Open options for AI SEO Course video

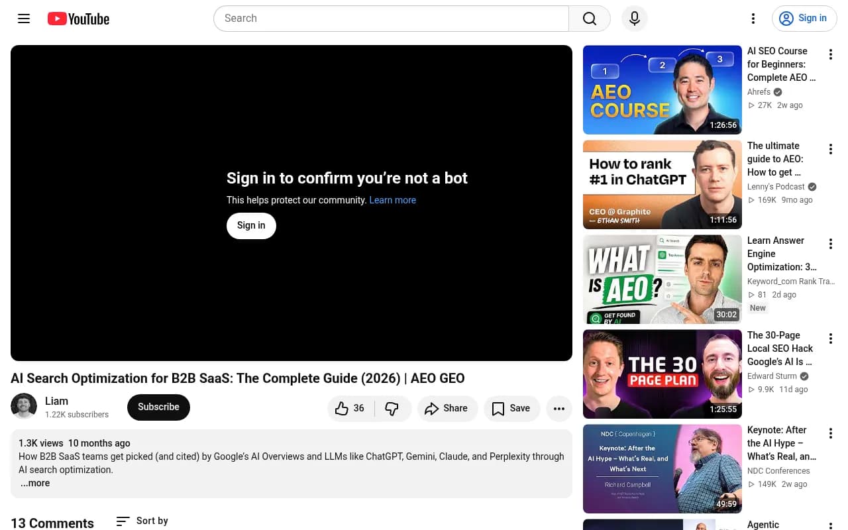tap(830, 55)
